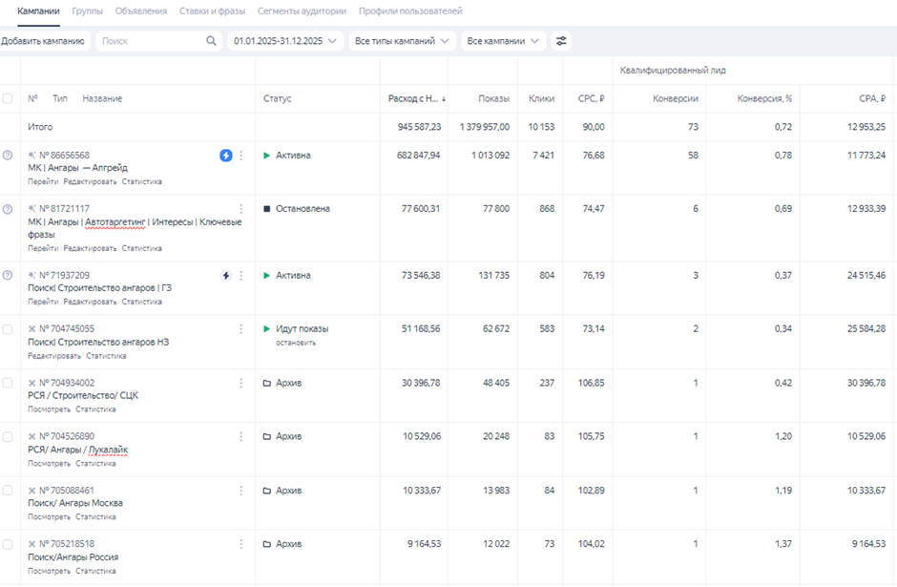Viewport: 897px width, 587px height.
Task: Switch to the Группы tab
Action: click(x=87, y=11)
